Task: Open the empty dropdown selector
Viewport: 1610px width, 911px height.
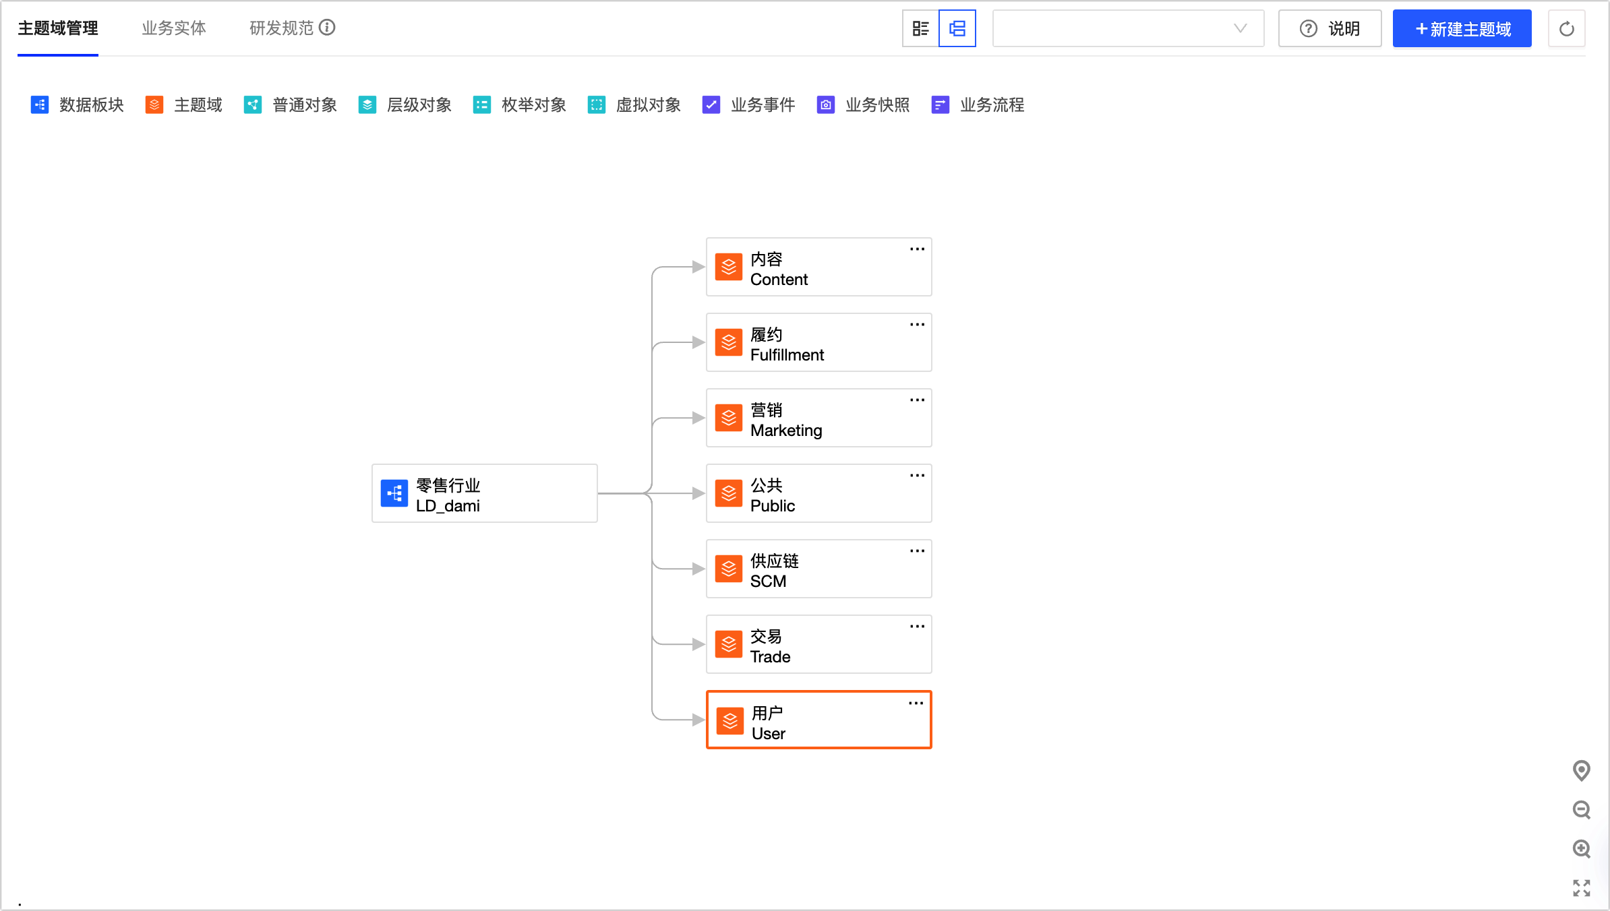Action: point(1128,28)
